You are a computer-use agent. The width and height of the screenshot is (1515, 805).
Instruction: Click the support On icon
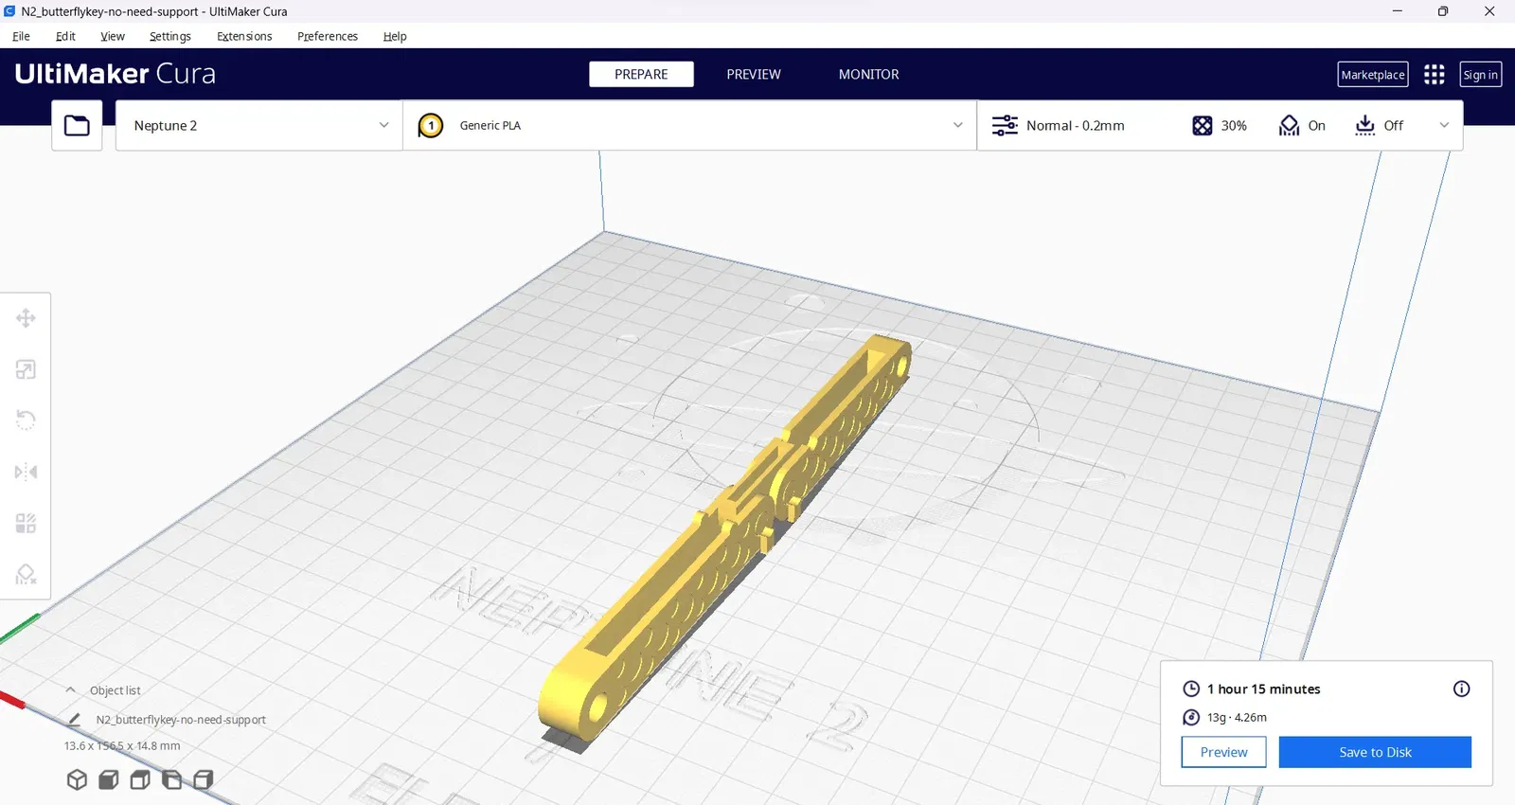point(1289,125)
